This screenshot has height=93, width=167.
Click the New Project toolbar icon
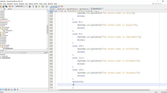tap(1, 6)
